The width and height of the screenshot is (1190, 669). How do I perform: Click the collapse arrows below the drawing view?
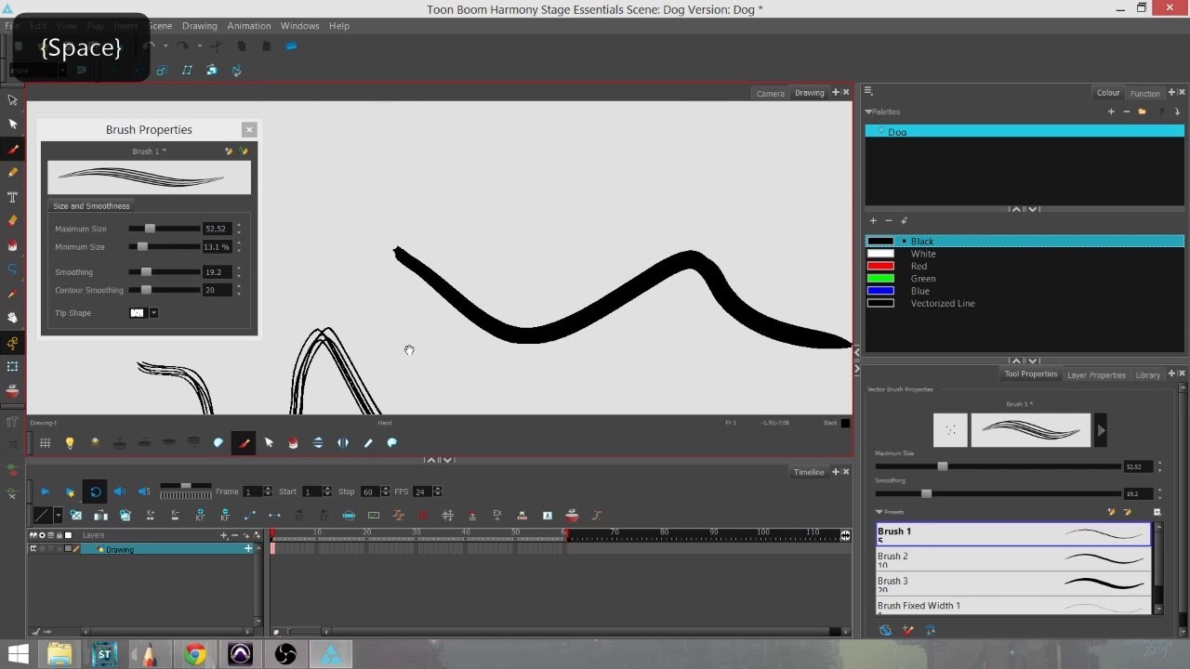(439, 460)
